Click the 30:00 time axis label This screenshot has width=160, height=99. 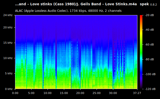(x=113, y=93)
